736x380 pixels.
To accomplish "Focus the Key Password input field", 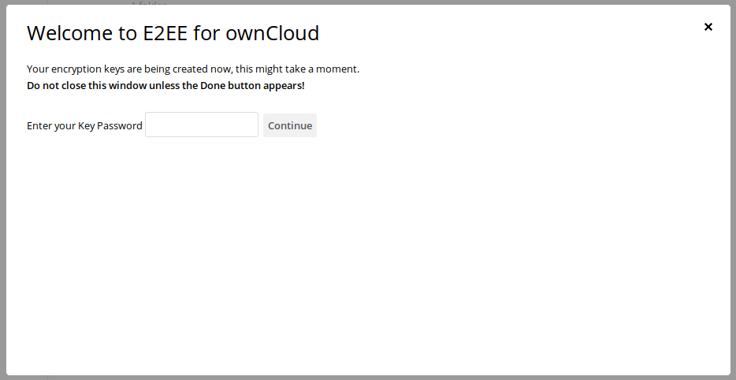I will pyautogui.click(x=202, y=125).
